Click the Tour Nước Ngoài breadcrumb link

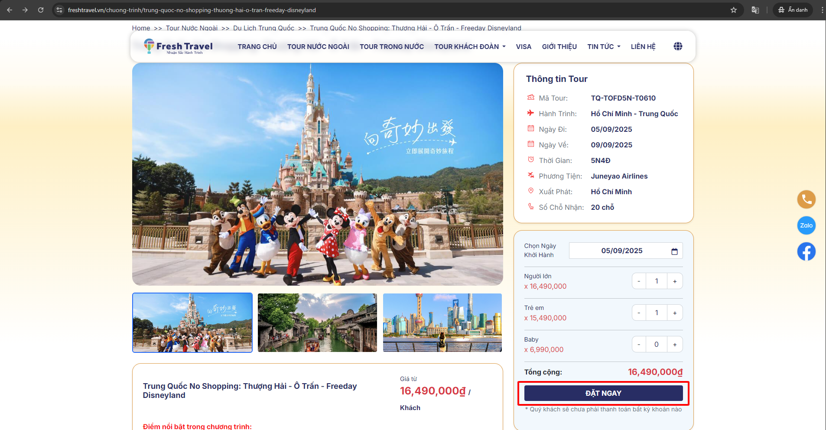click(x=192, y=28)
